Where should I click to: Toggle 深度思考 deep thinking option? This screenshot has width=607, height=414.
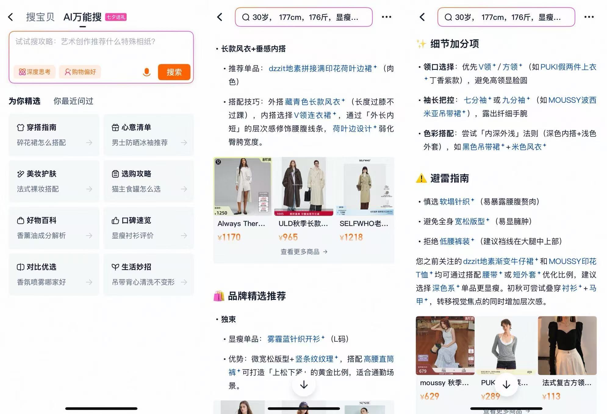(x=34, y=72)
